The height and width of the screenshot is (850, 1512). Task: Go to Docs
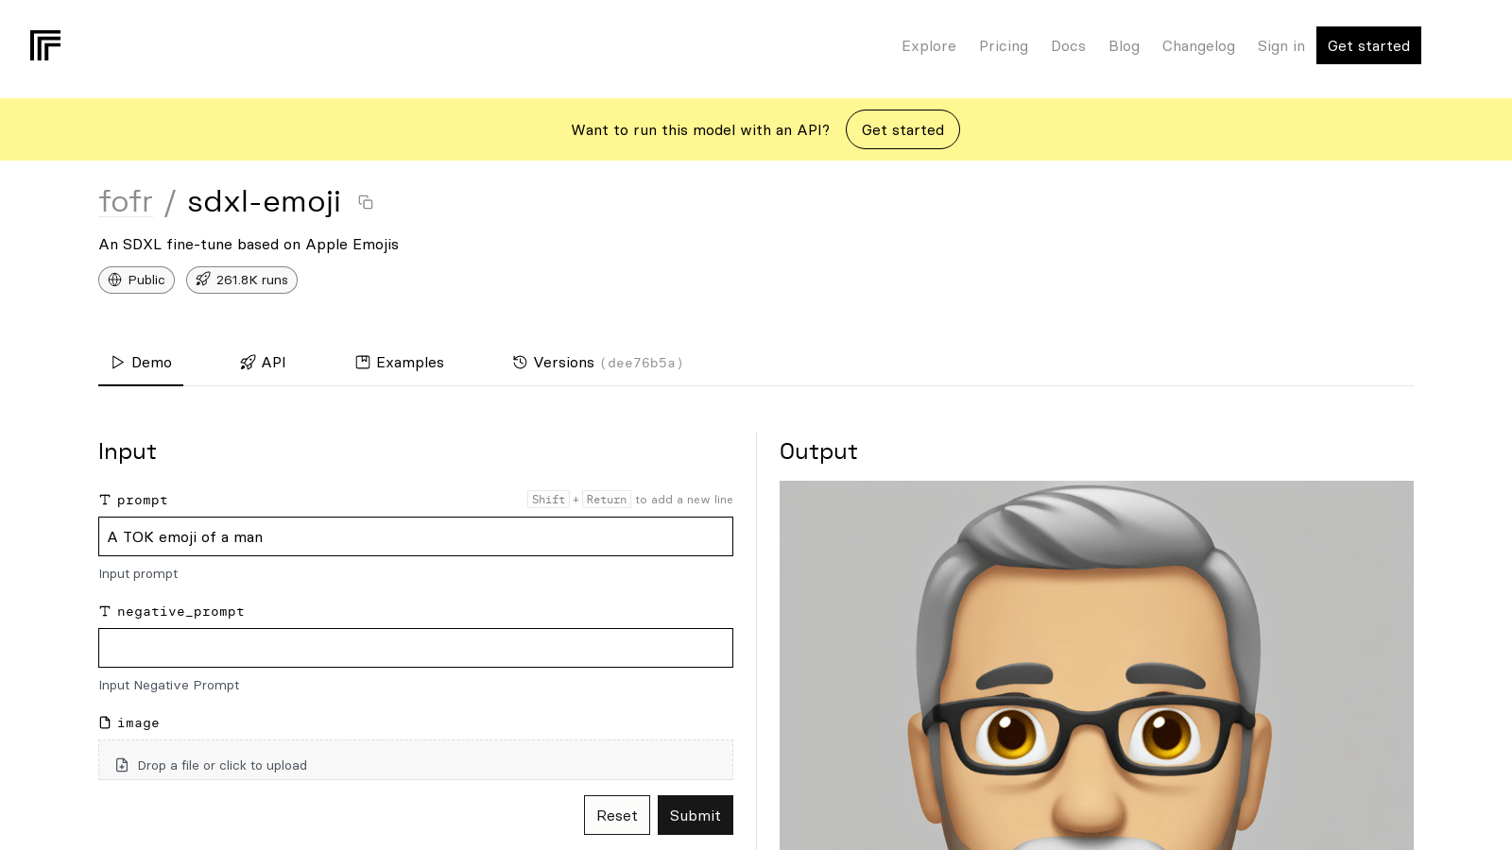coord(1068,45)
